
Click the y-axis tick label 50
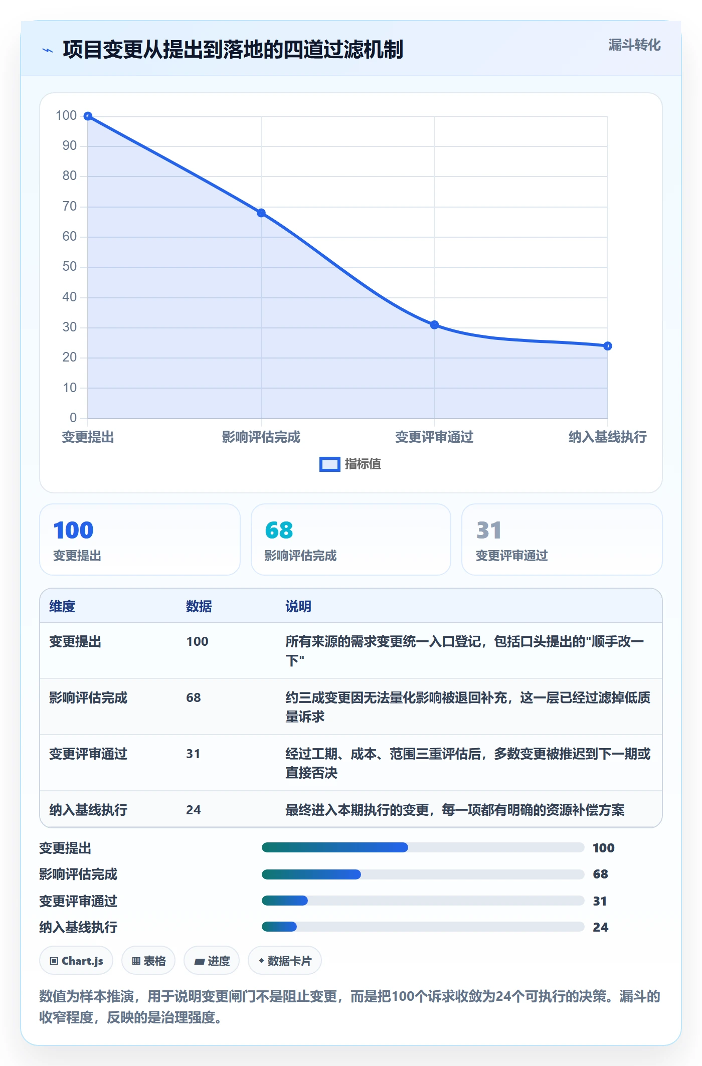point(70,267)
